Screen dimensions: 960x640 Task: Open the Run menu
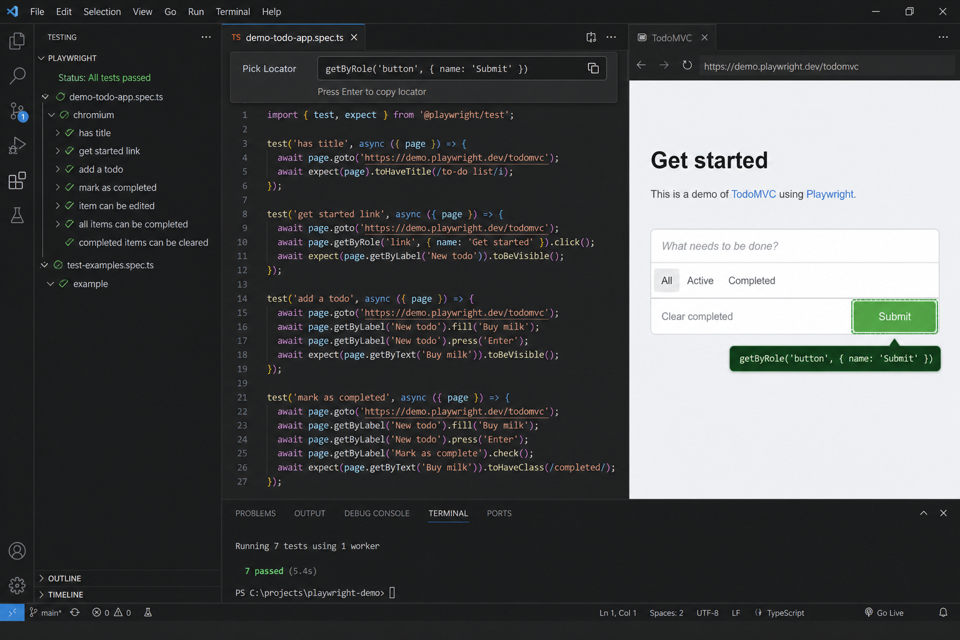point(196,11)
